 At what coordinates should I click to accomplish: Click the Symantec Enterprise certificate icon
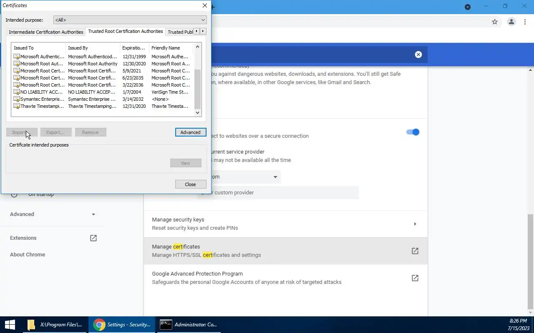[x=17, y=99]
